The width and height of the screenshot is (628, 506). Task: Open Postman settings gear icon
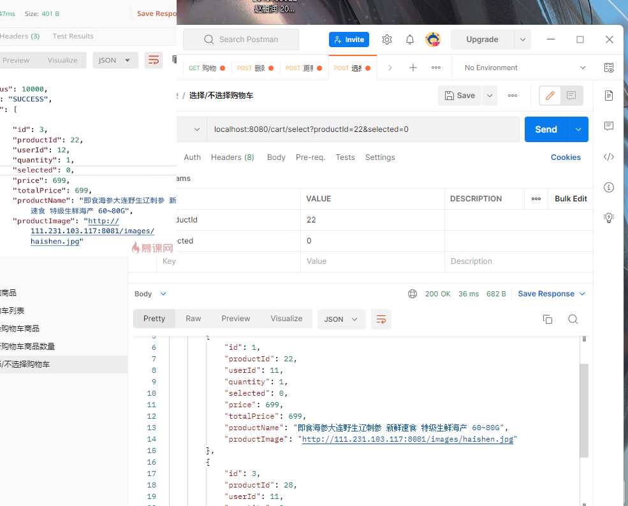[386, 40]
